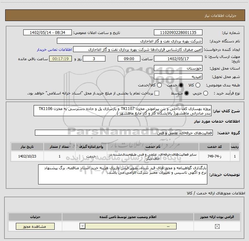Viewport: 249px width, 241px height.
Task: Select the متوسط purchase type radio
Action: tap(187, 93)
